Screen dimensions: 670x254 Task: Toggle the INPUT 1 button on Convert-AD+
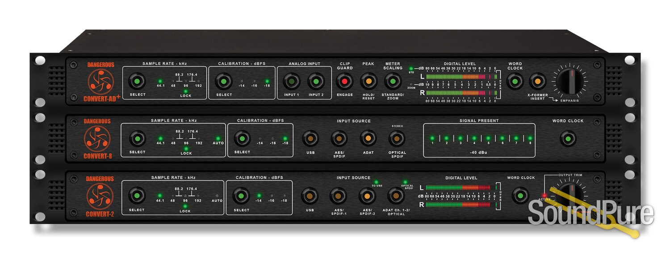[291, 82]
